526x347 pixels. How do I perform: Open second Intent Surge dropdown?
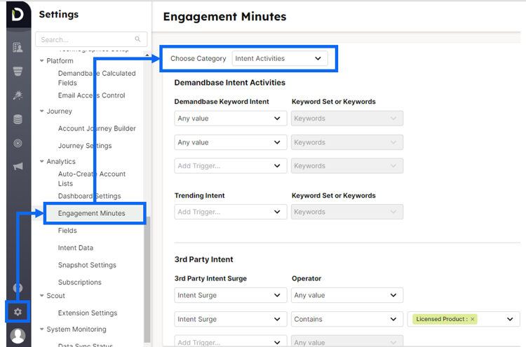point(231,319)
